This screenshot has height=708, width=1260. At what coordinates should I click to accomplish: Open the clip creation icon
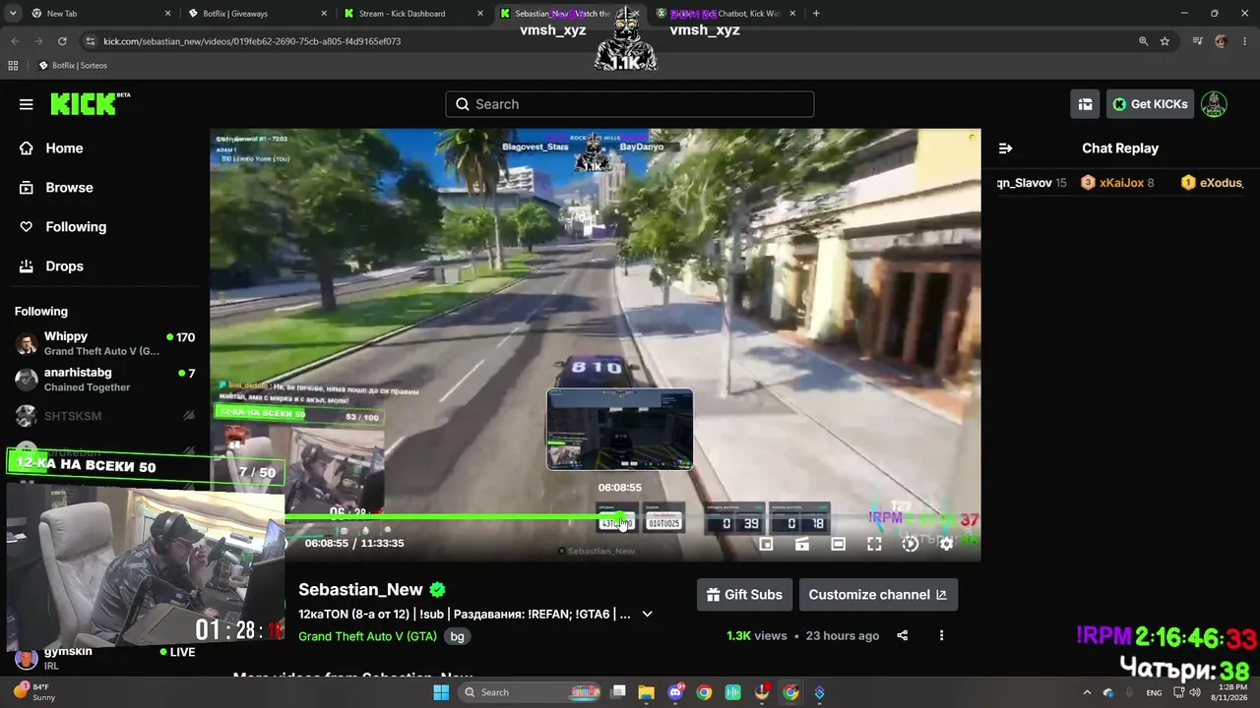pos(802,544)
